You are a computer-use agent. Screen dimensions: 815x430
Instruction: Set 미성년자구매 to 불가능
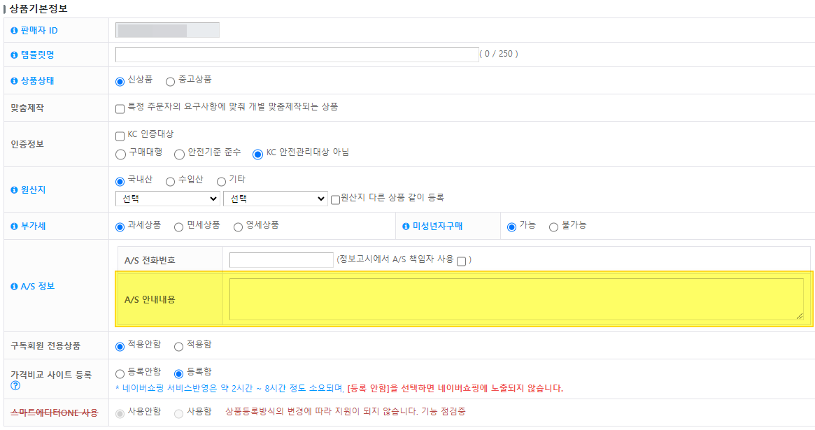click(553, 227)
